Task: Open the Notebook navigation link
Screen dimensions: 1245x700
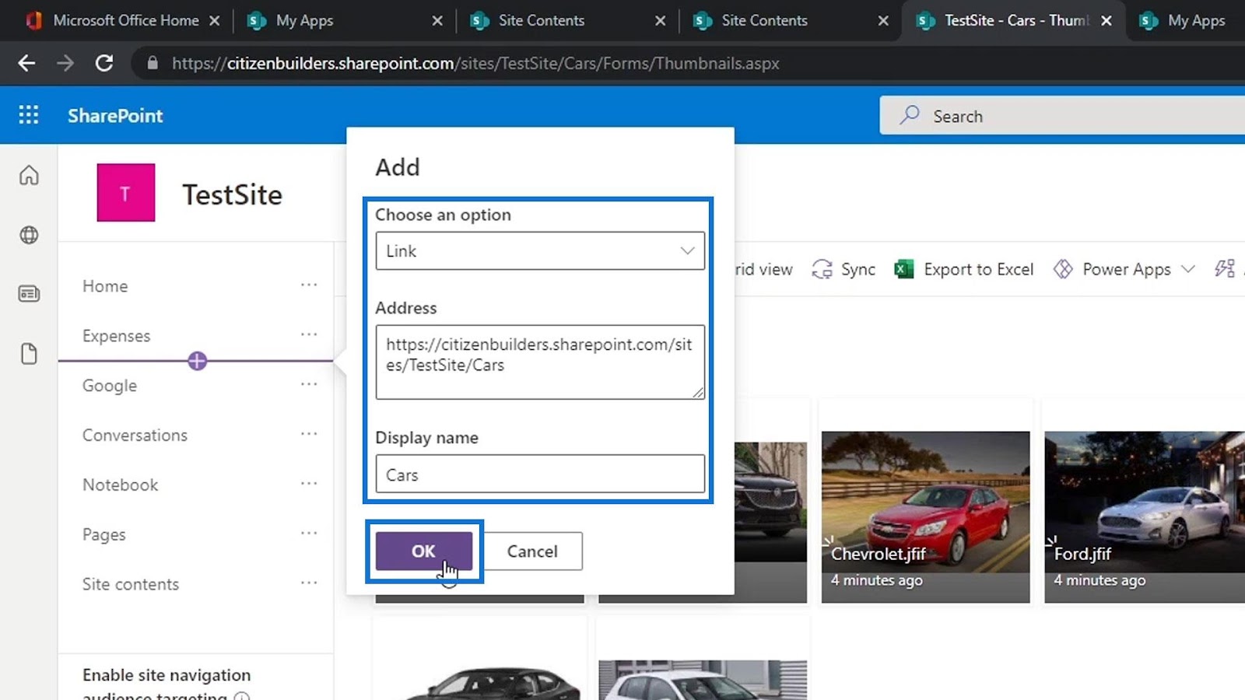Action: click(121, 485)
